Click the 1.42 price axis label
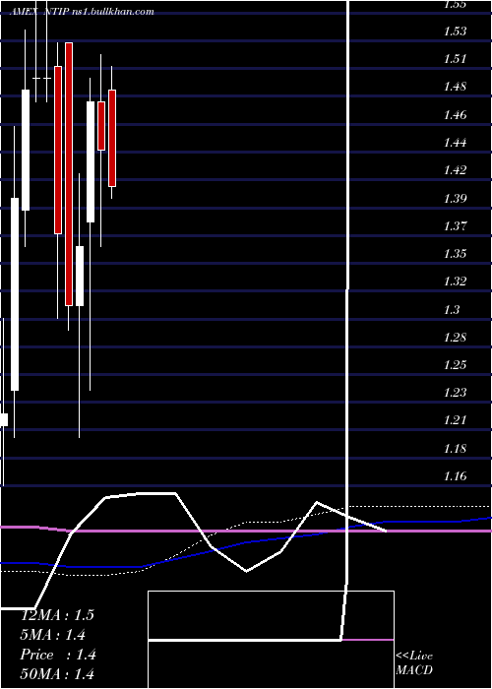492x689 pixels. (x=455, y=170)
